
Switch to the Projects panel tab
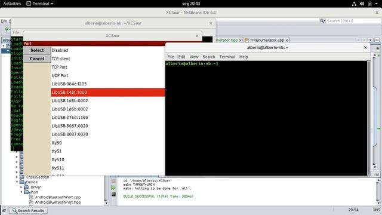[7, 40]
